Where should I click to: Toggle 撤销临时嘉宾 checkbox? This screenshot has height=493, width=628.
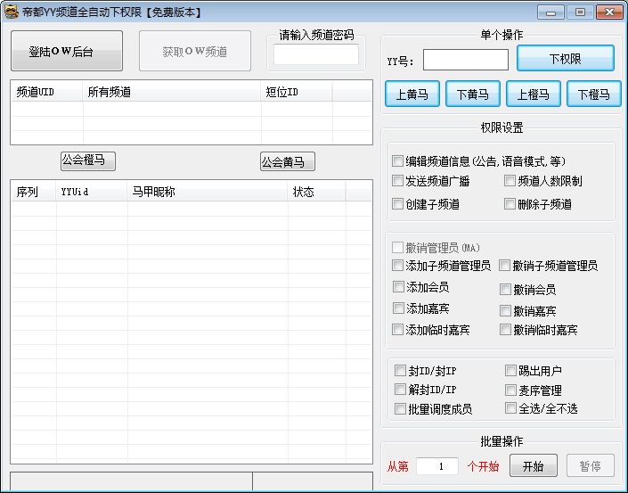tap(505, 330)
